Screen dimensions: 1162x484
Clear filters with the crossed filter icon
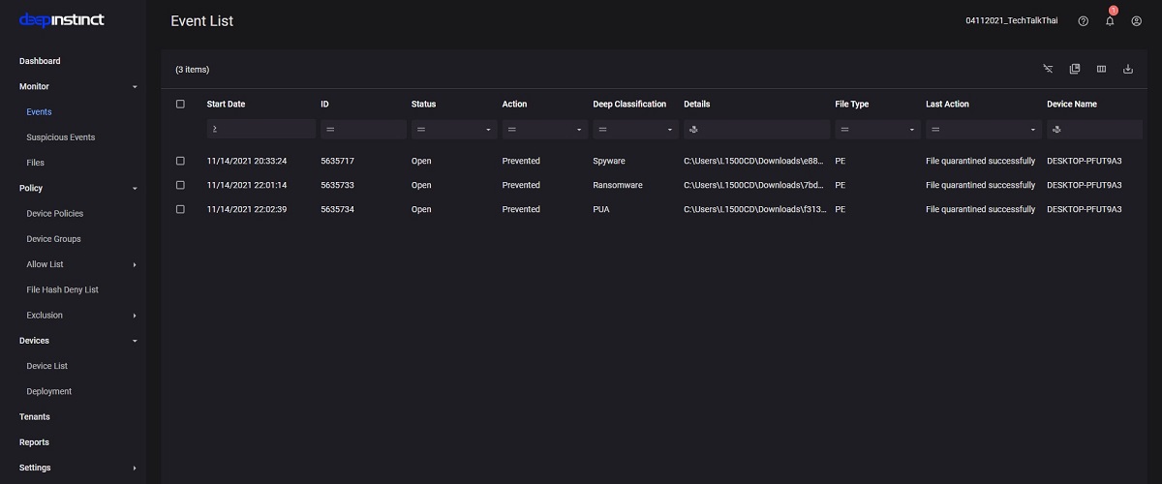1048,69
